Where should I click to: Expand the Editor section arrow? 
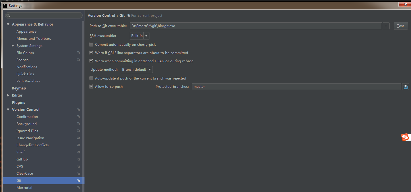click(x=8, y=95)
